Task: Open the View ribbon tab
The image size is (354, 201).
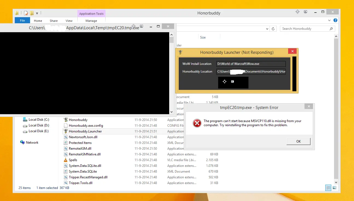Action: tap(69, 21)
